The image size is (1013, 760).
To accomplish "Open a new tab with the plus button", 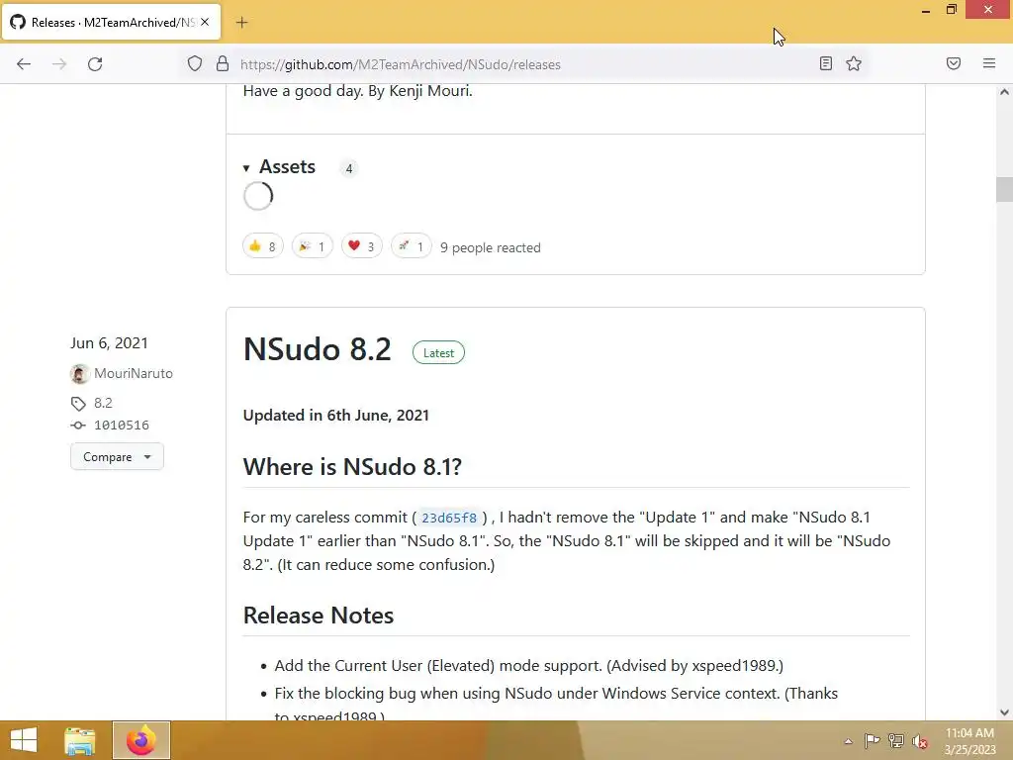I will tap(241, 23).
